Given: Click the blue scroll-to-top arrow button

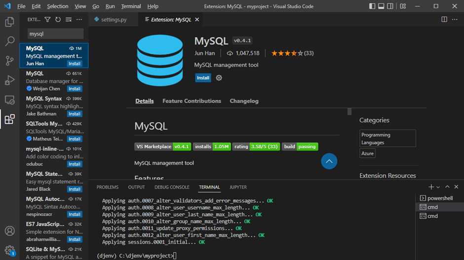Looking at the screenshot, I should tap(329, 161).
